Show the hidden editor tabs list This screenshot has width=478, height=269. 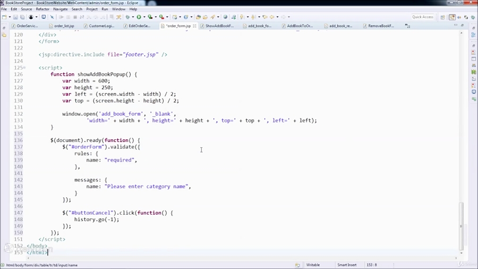[407, 26]
